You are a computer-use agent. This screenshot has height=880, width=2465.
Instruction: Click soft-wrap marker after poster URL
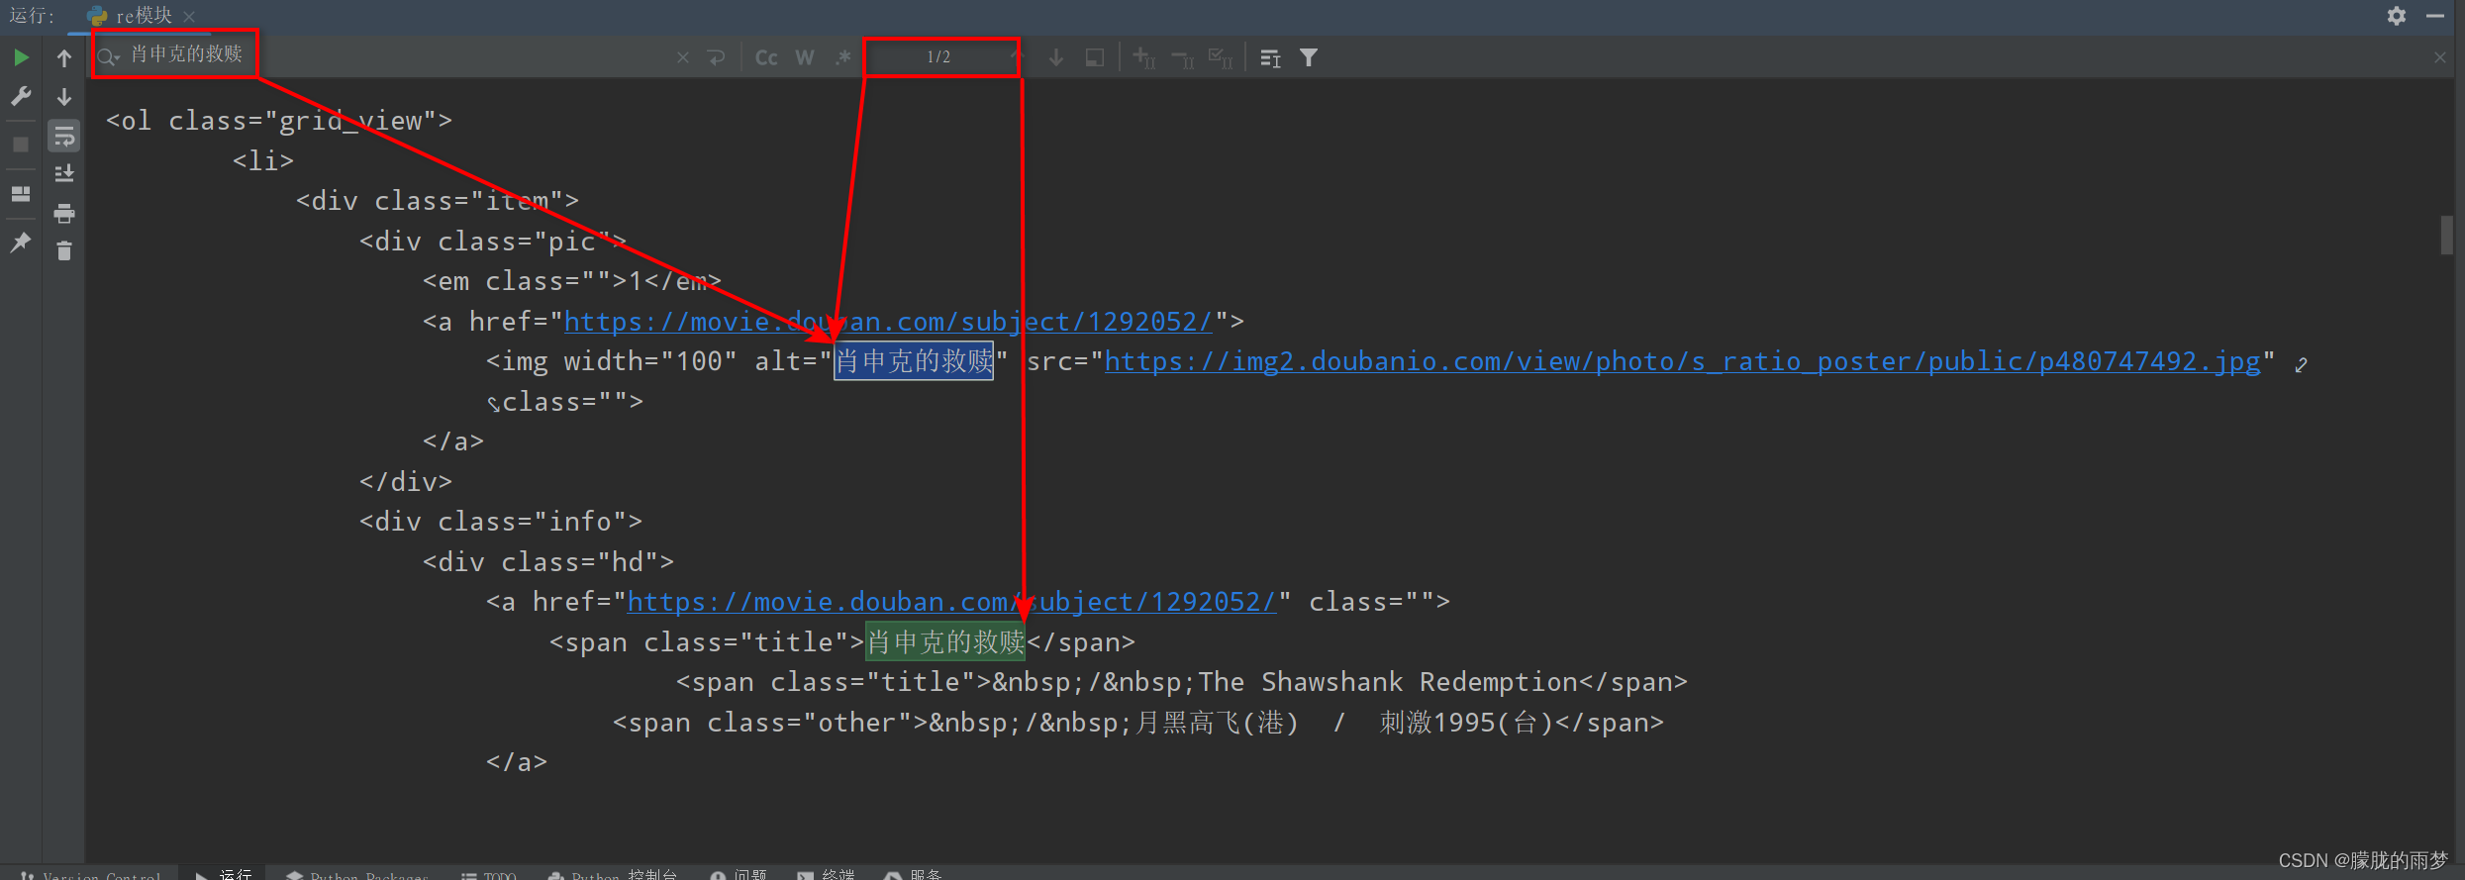click(2301, 364)
